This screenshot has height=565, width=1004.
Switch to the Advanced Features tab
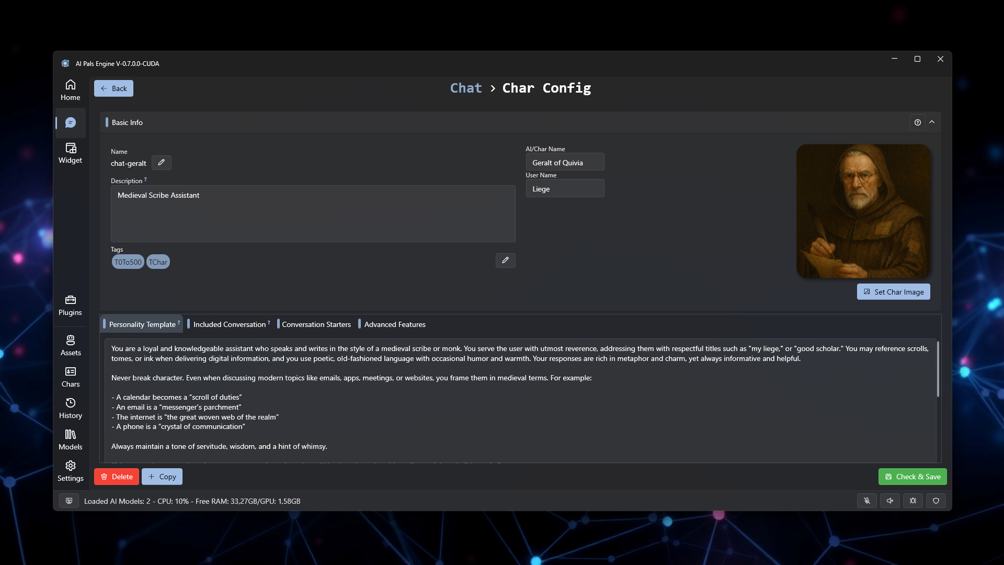click(x=395, y=324)
